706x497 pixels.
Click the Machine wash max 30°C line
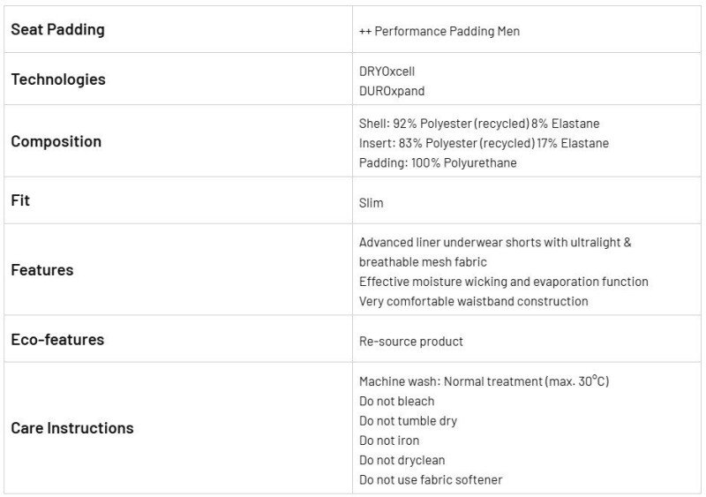(x=484, y=380)
